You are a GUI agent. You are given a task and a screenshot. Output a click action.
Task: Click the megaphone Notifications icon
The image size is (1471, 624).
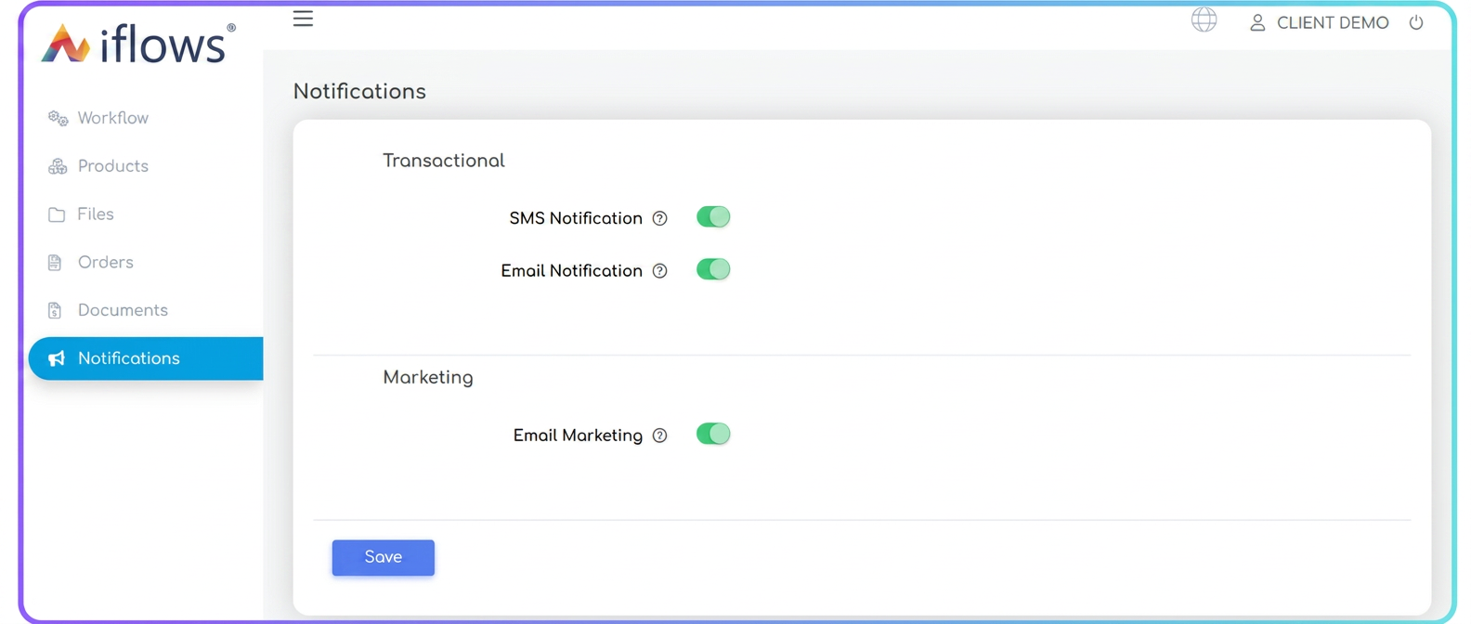(x=57, y=358)
